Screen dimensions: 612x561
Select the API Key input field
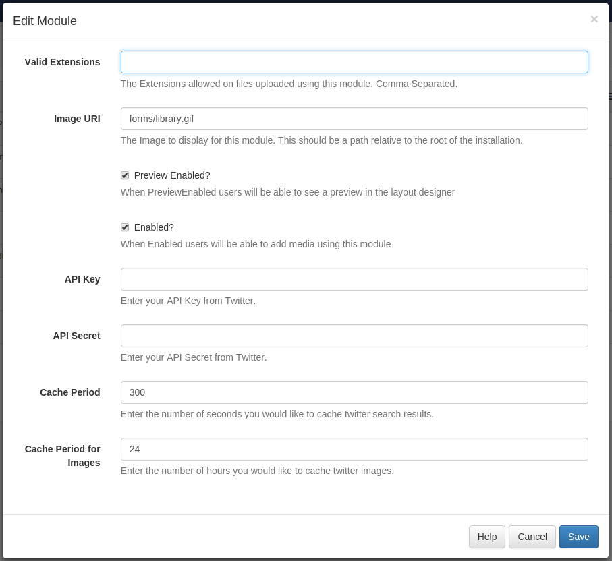(354, 279)
